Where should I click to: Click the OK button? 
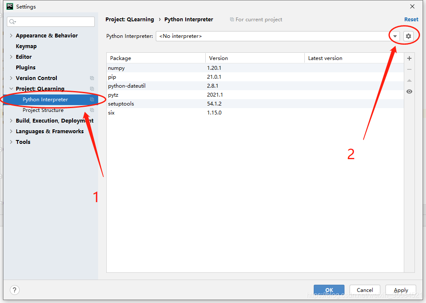click(329, 290)
